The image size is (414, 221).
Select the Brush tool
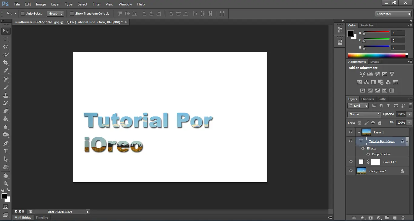6,87
